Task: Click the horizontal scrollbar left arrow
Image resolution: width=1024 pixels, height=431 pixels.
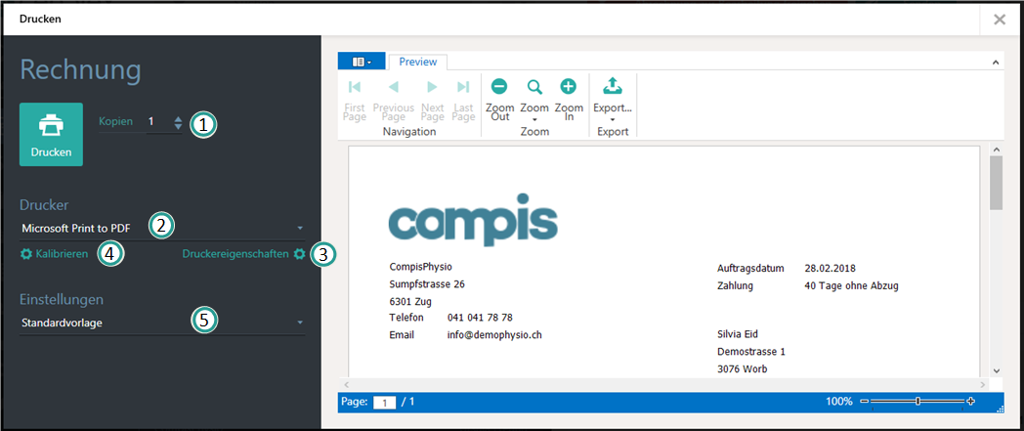Action: coord(347,385)
